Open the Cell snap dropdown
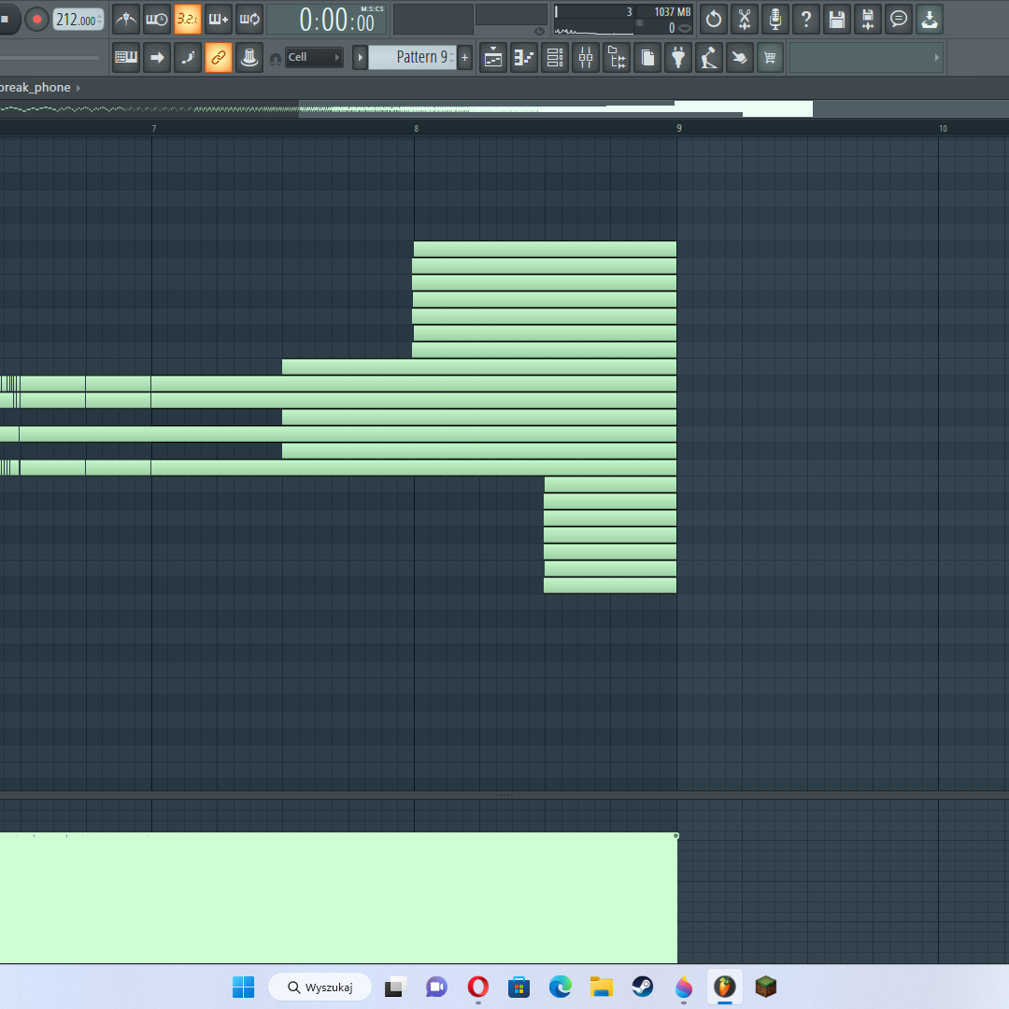The height and width of the screenshot is (1009, 1009). pyautogui.click(x=314, y=58)
